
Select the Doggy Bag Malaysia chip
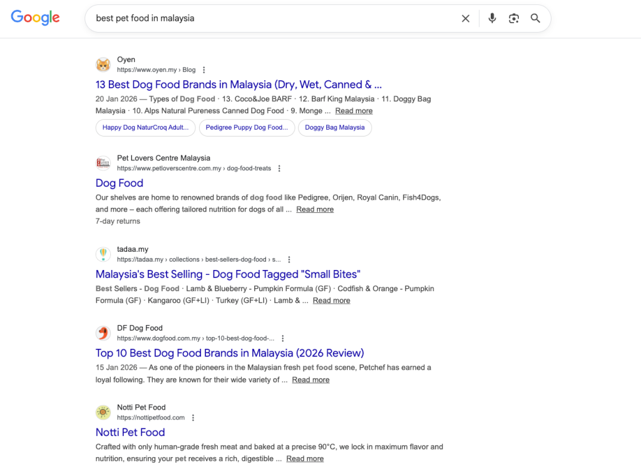tap(334, 128)
